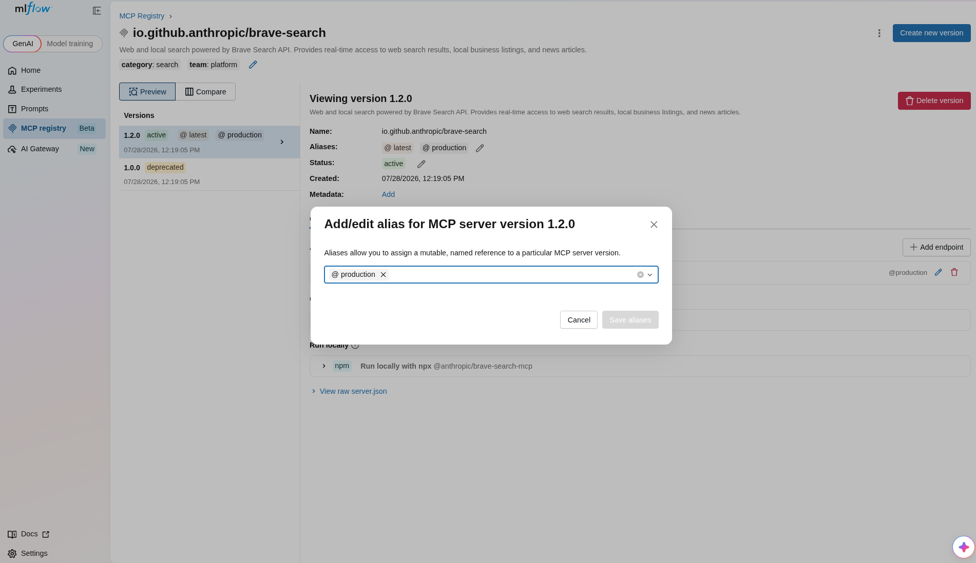
Task: Close the Add/edit alias dialog
Action: pyautogui.click(x=654, y=225)
